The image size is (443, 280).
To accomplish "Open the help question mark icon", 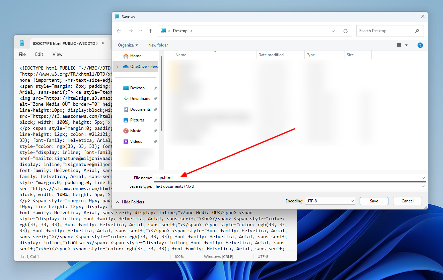I will click(x=420, y=45).
